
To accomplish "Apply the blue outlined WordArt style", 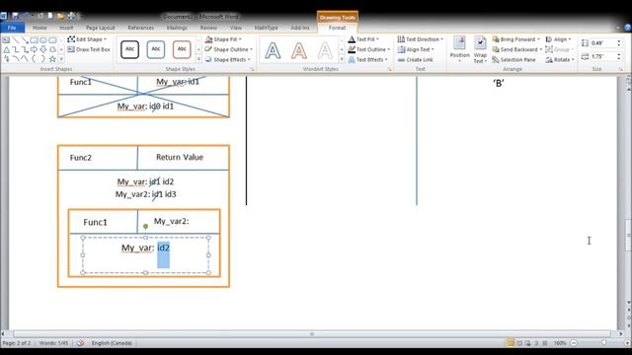I will [273, 50].
